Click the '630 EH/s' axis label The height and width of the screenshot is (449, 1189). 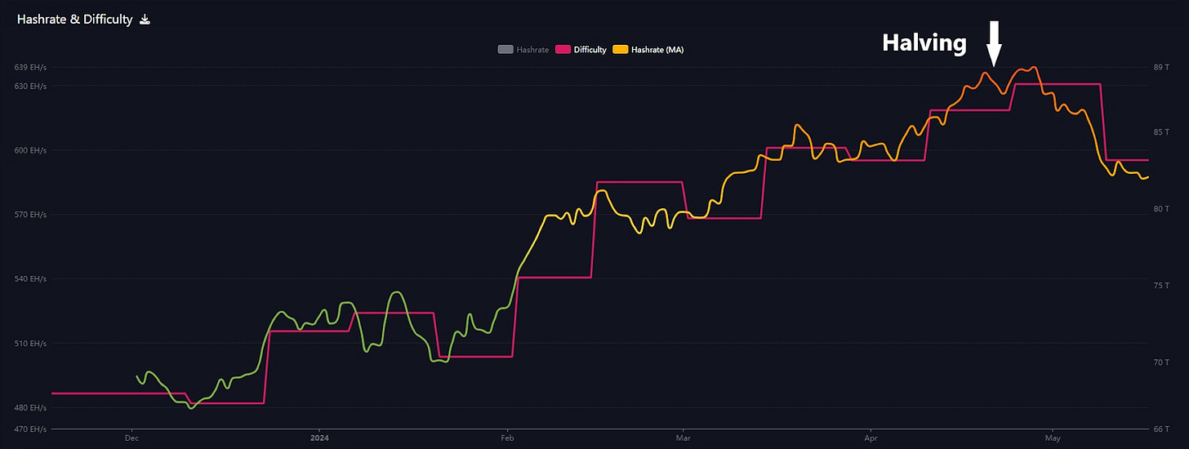coord(31,86)
